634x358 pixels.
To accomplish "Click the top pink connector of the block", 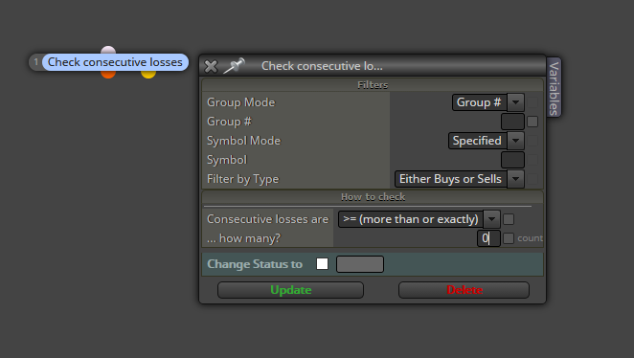I will tap(108, 50).
